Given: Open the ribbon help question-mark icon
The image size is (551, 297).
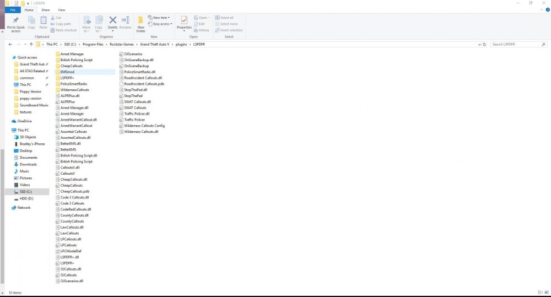Looking at the screenshot, I should [548, 10].
